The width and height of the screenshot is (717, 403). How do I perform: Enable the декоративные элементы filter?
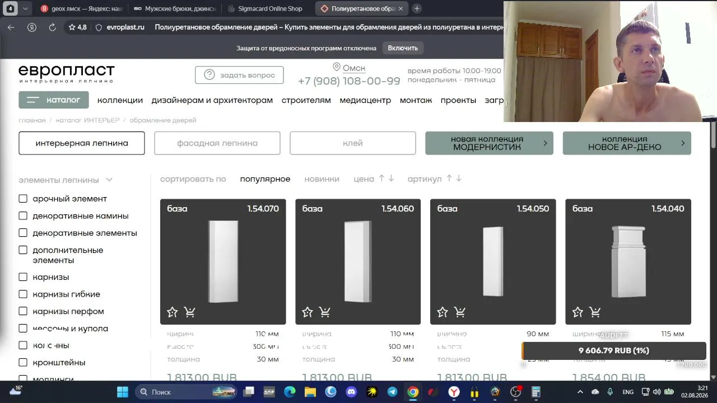point(23,233)
